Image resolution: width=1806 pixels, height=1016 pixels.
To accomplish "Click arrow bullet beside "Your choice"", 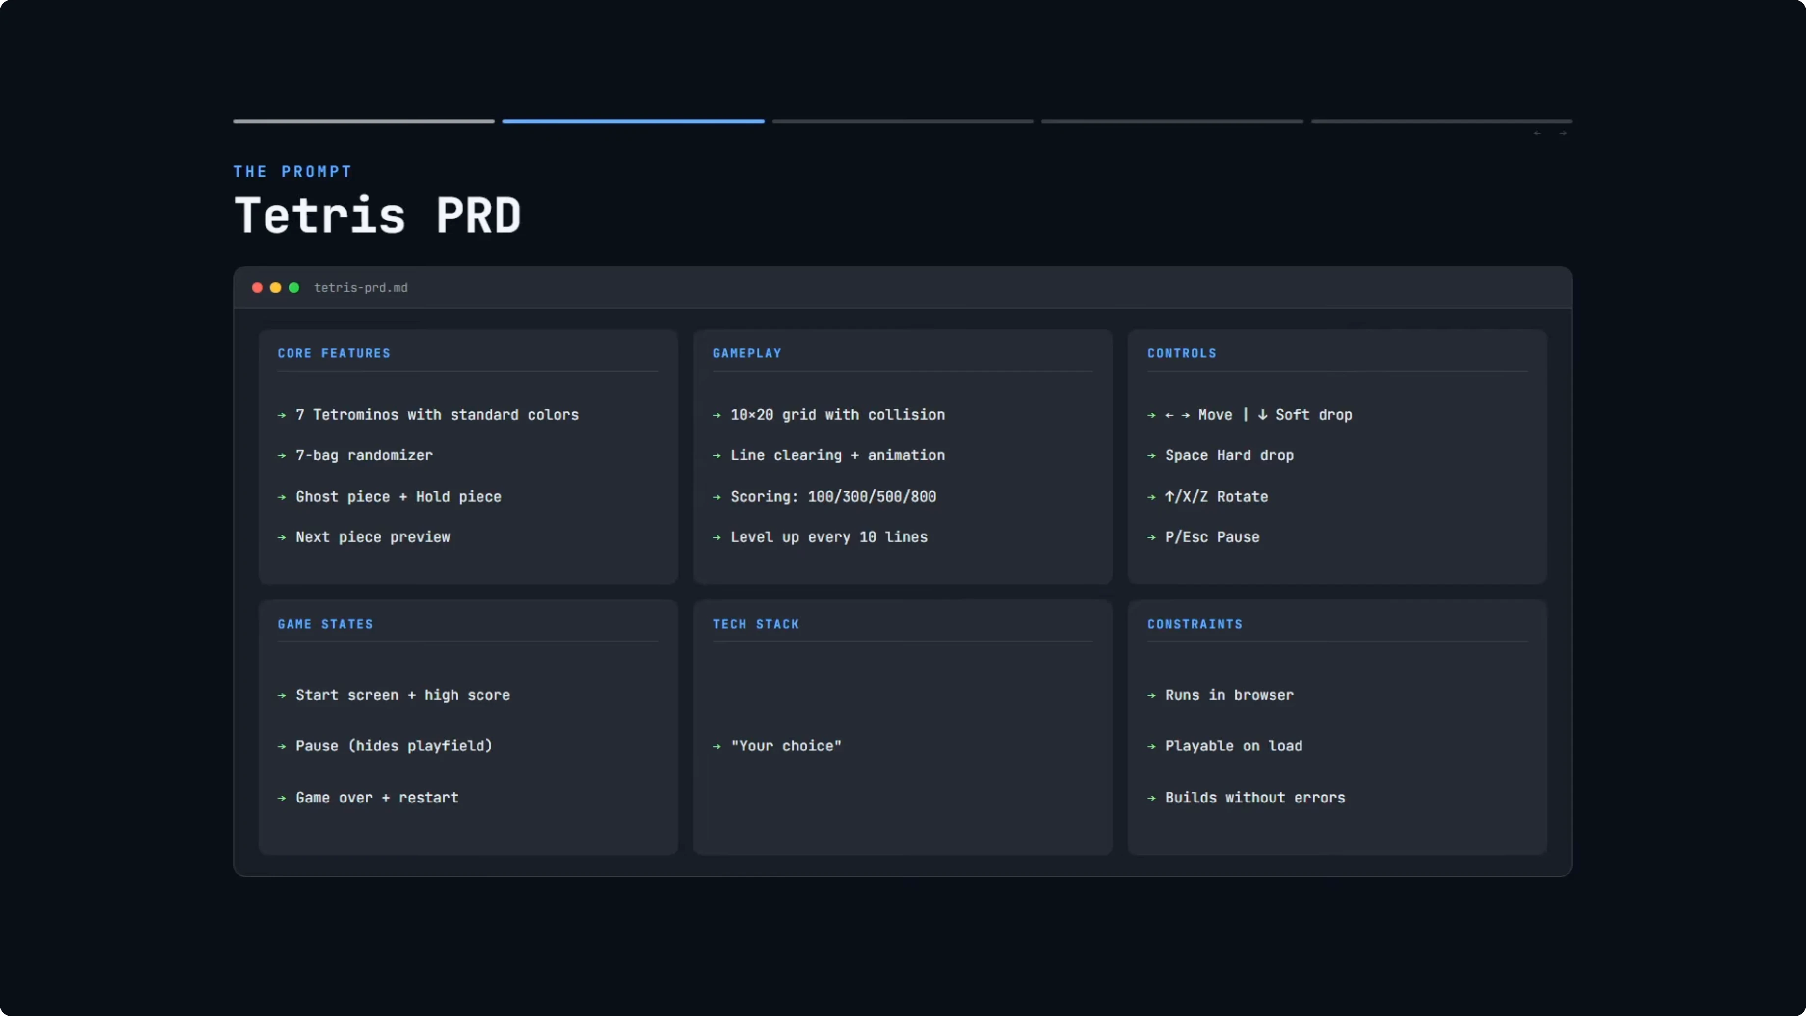I will [717, 746].
